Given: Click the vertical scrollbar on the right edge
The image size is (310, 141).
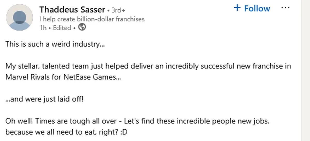Looking at the screenshot, I should (x=306, y=70).
